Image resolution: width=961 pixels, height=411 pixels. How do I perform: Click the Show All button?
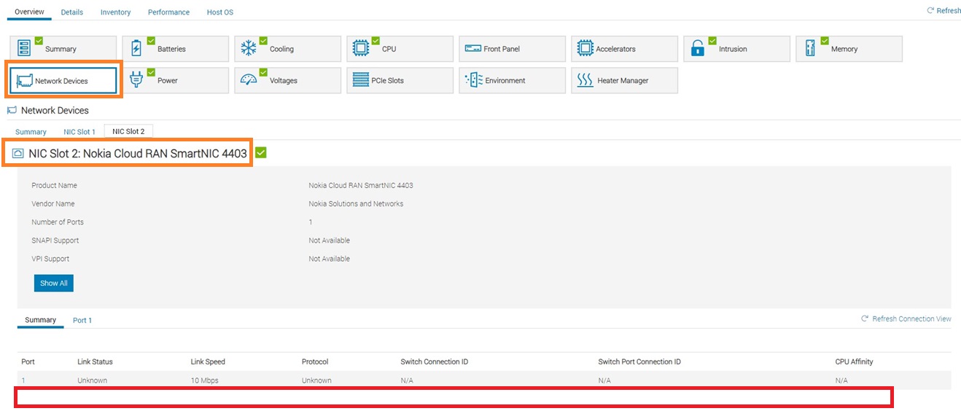pos(54,283)
